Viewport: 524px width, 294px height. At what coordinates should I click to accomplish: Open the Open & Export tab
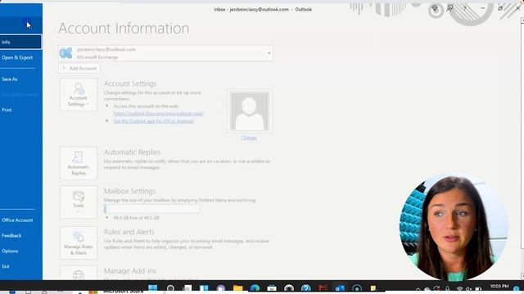tap(17, 58)
